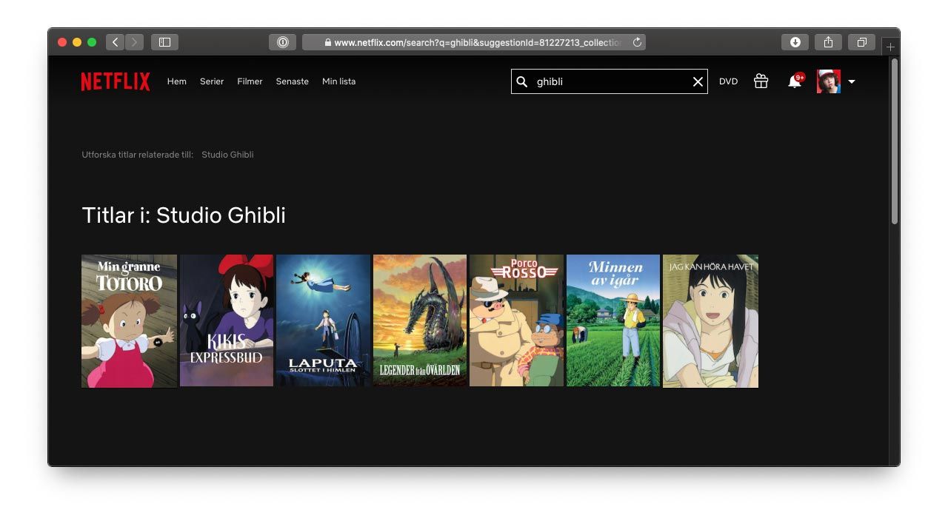The width and height of the screenshot is (948, 521).
Task: Click the Studio Ghibli related link
Action: [x=227, y=155]
